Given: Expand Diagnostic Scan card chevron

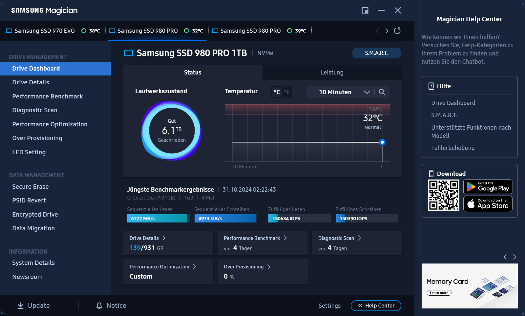Looking at the screenshot, I should pyautogui.click(x=359, y=238).
